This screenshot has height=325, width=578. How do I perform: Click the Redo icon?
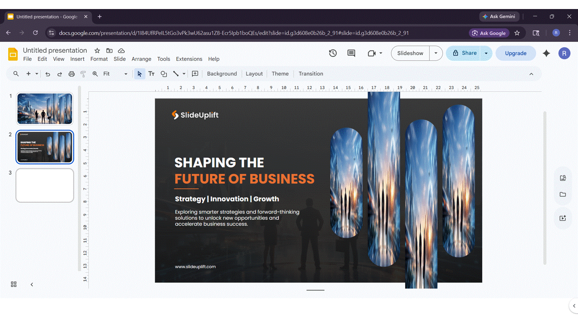click(59, 74)
